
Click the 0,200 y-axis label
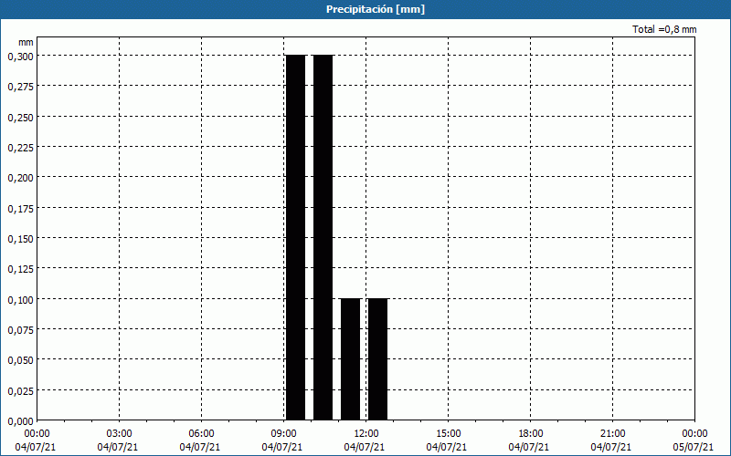(20, 178)
